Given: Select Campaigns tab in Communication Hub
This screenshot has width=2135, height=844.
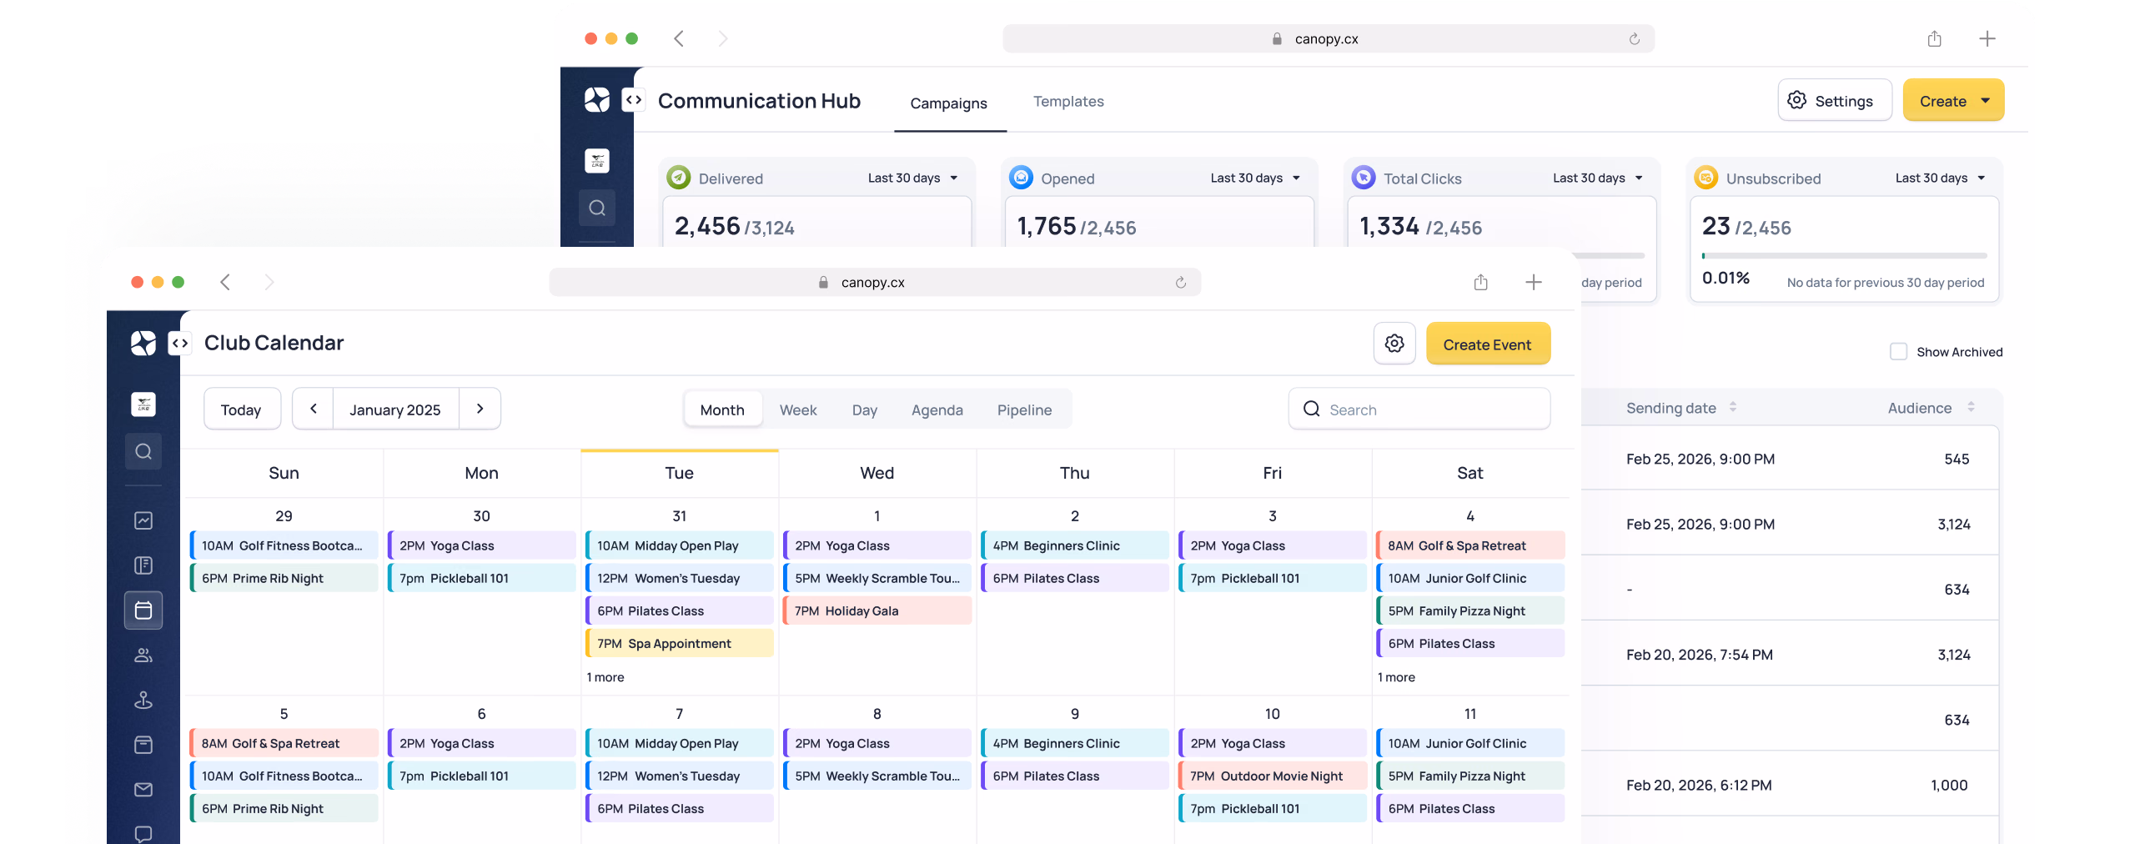Looking at the screenshot, I should (949, 103).
